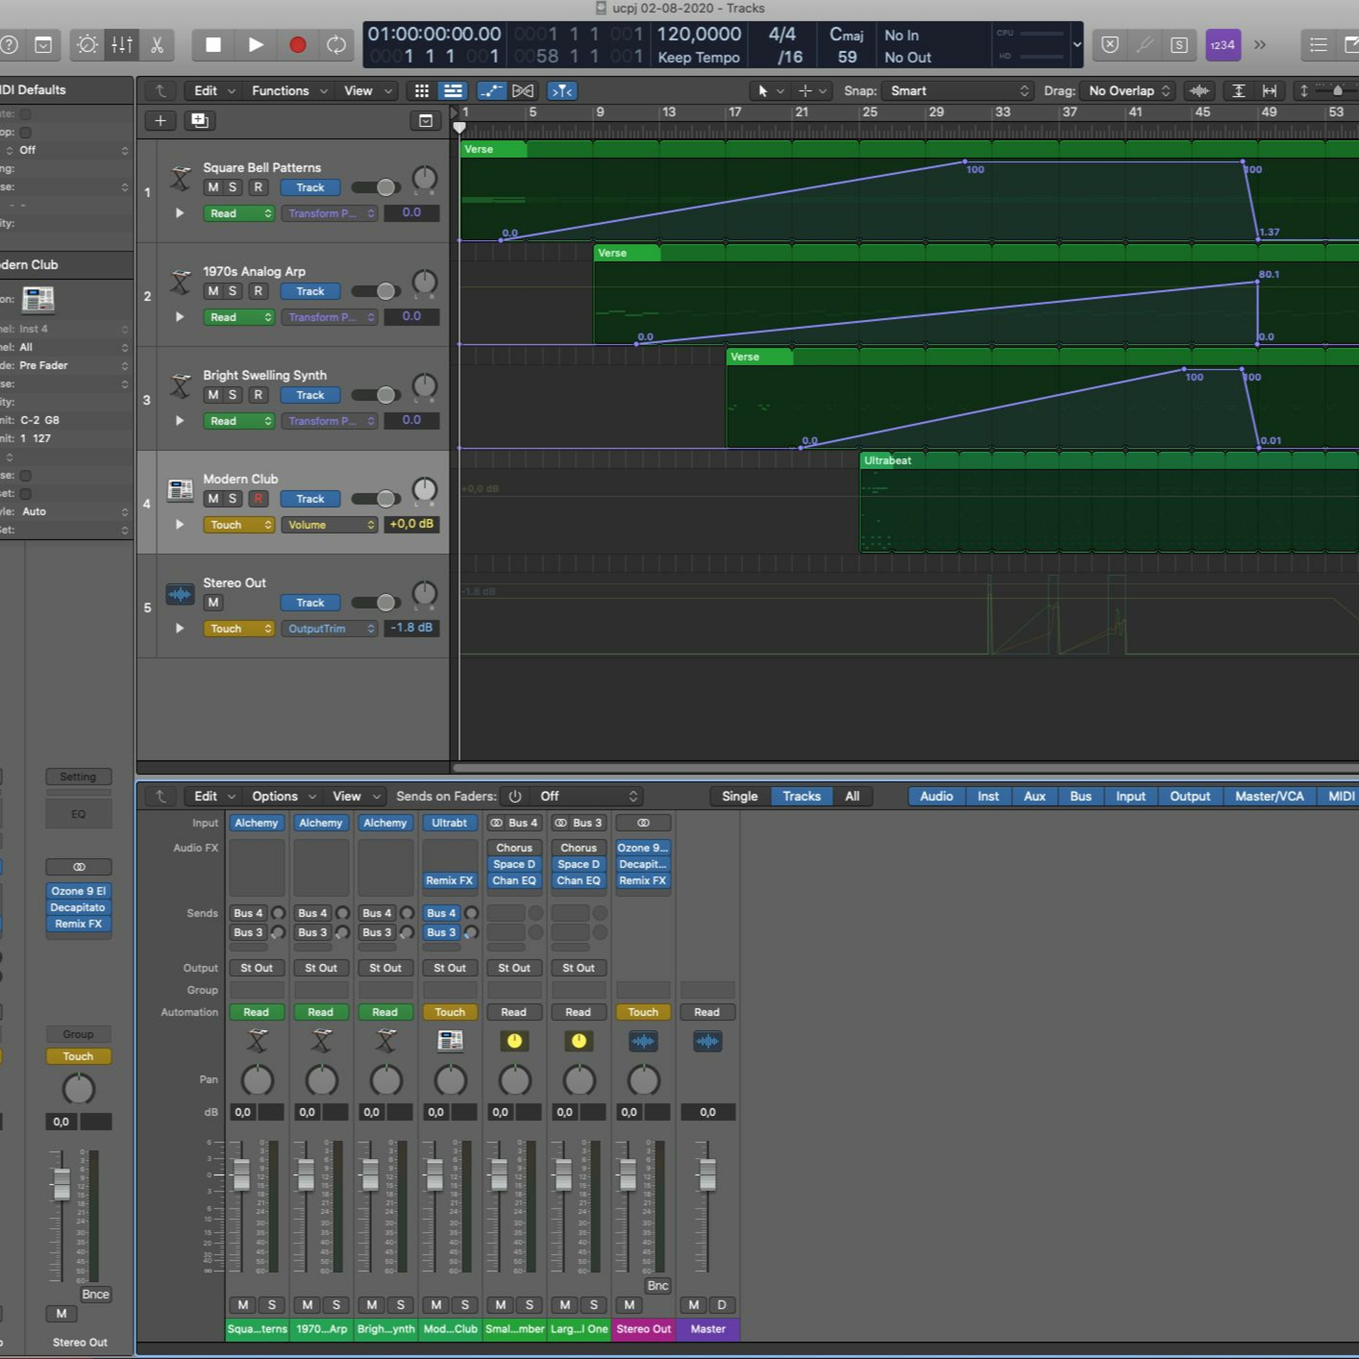
Task: Mute the Square Bell Patterns track
Action: click(x=213, y=187)
